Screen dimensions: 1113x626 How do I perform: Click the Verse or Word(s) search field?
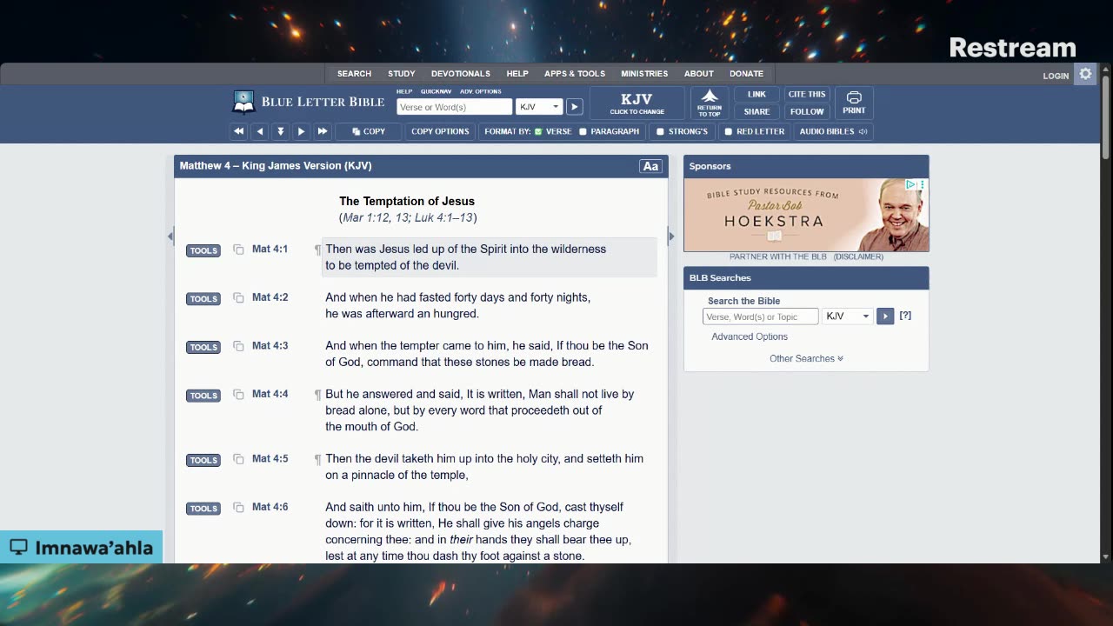[x=454, y=107]
